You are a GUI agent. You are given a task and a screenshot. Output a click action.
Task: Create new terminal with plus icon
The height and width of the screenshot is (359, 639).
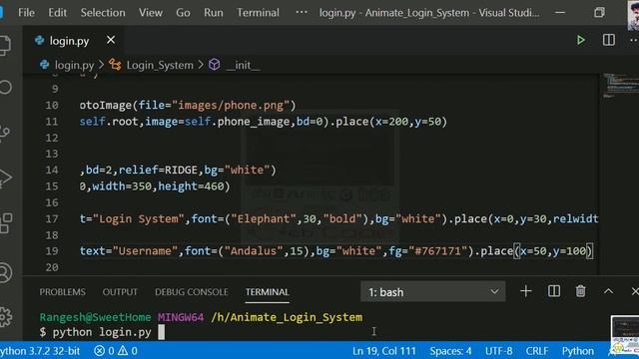[526, 291]
